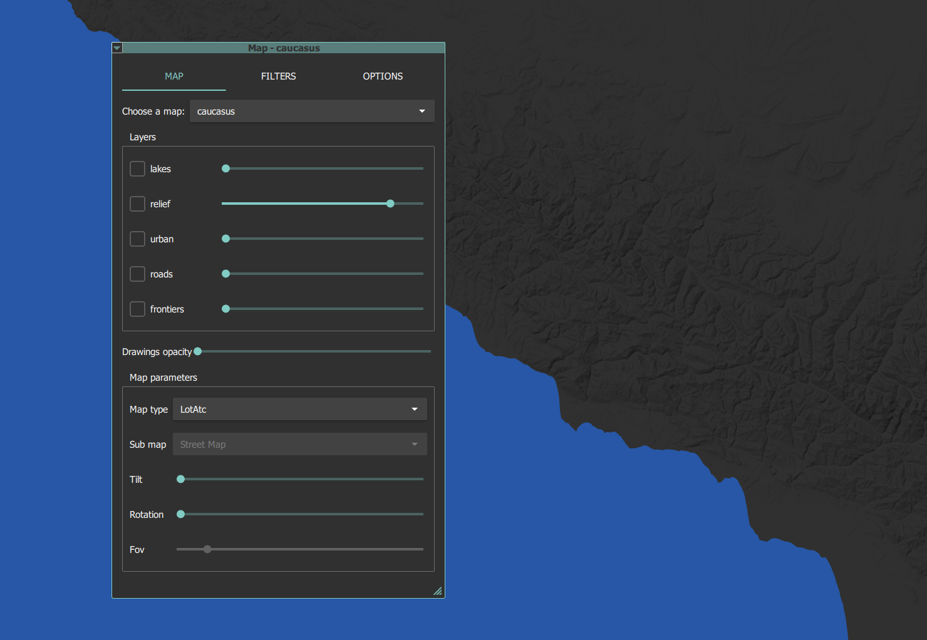Click the 'Drawings opacity' label
This screenshot has width=927, height=640.
click(157, 352)
